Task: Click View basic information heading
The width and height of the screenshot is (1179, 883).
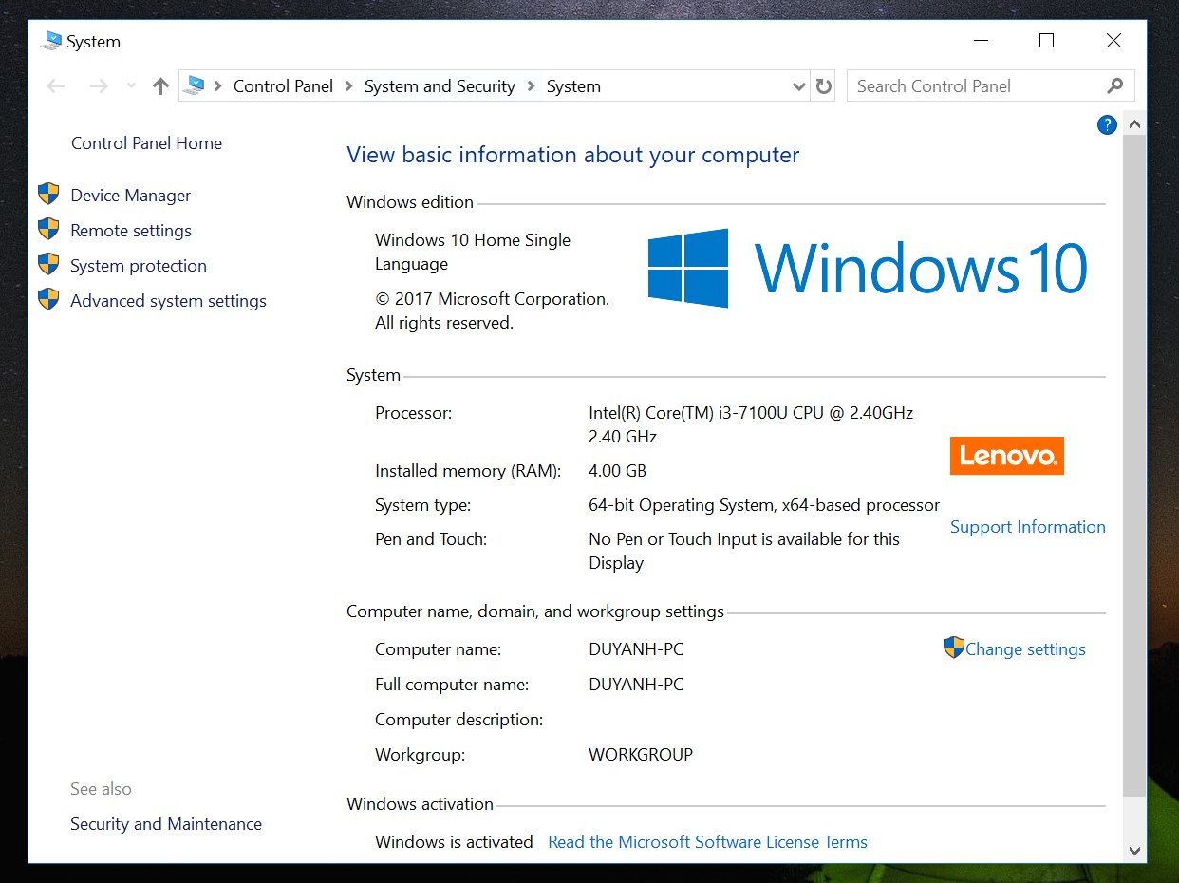Action: (573, 155)
